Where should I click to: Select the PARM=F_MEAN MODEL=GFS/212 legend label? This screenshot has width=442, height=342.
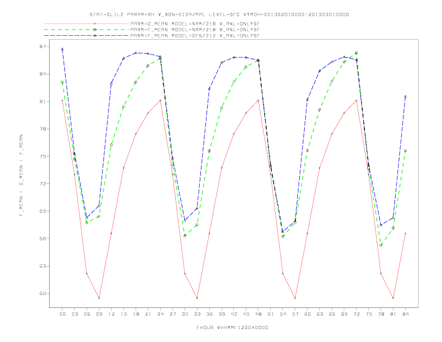click(195, 36)
